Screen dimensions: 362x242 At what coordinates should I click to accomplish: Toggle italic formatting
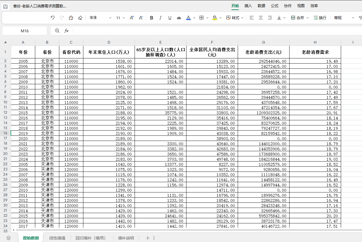coord(161,18)
